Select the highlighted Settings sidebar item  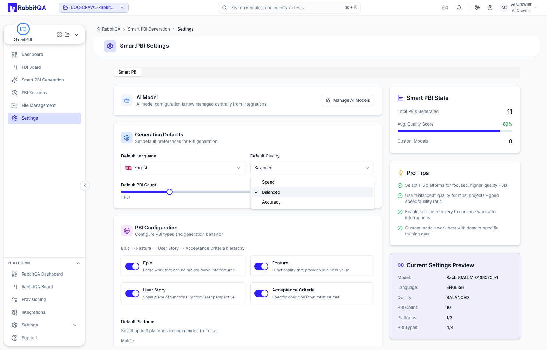[44, 118]
